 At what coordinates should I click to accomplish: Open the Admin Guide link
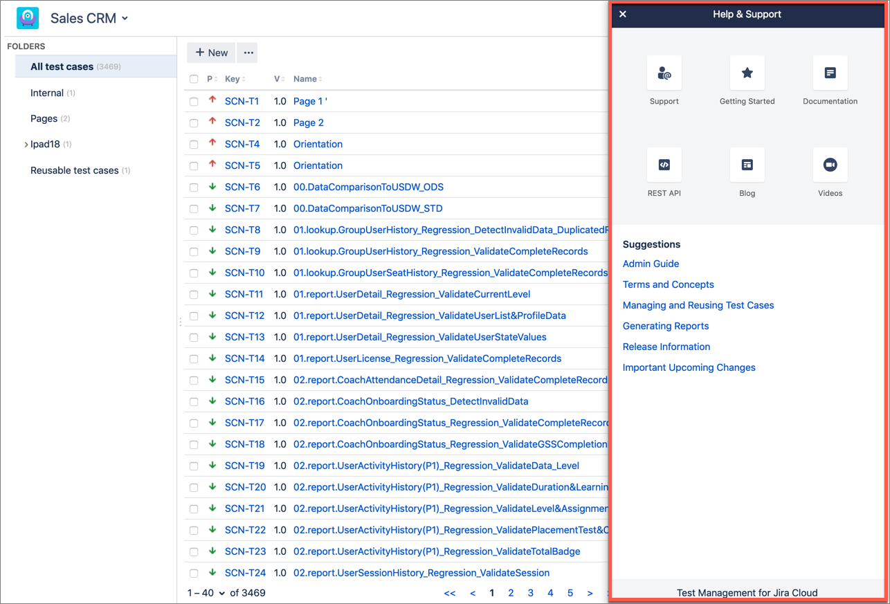651,264
